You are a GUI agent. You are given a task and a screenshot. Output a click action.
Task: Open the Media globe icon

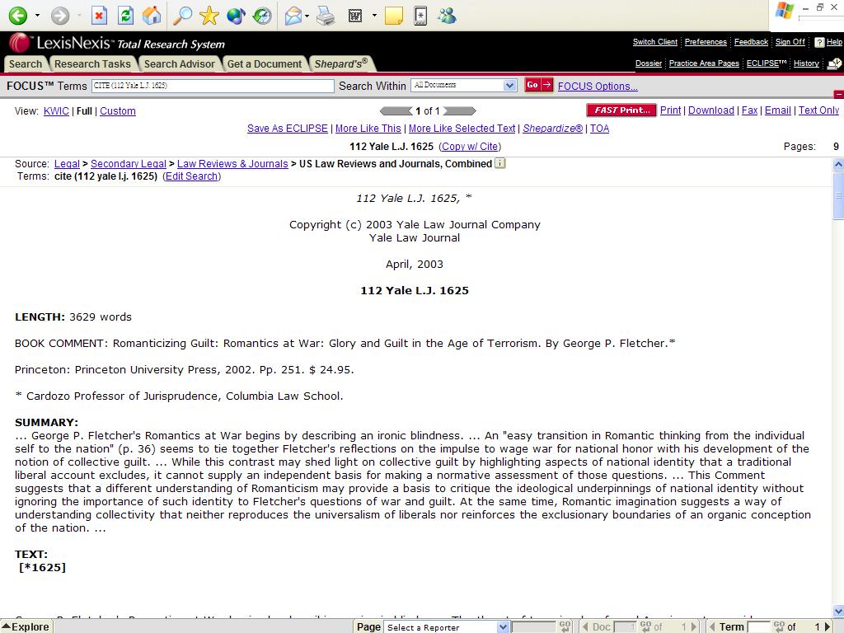point(236,16)
